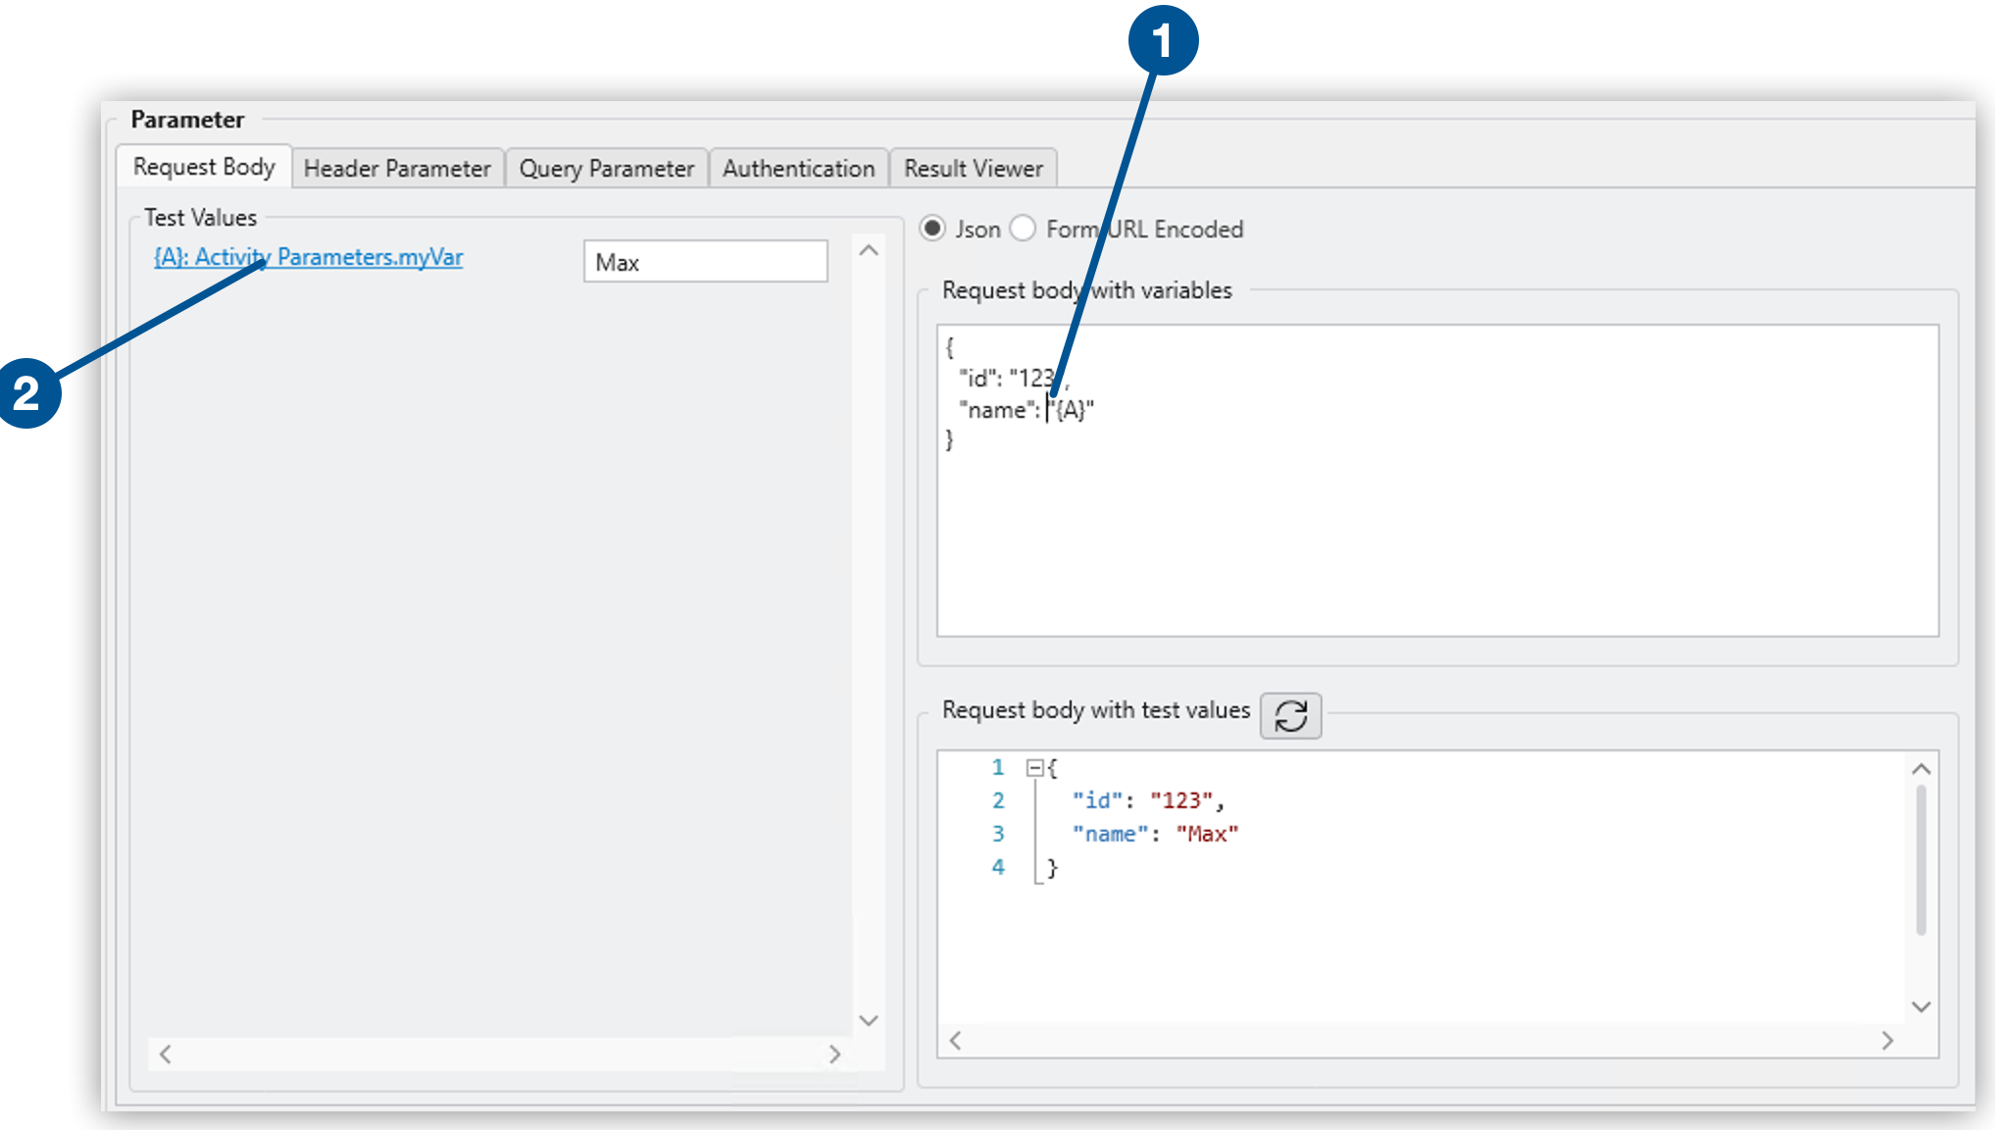Screen dimensions: 2004x1130
Task: Go to the Authentication tab
Action: [798, 169]
